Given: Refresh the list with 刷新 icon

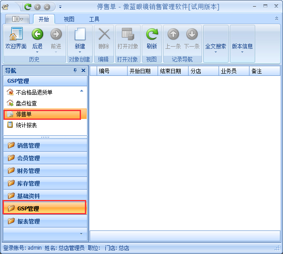Looking at the screenshot, I should click(152, 34).
